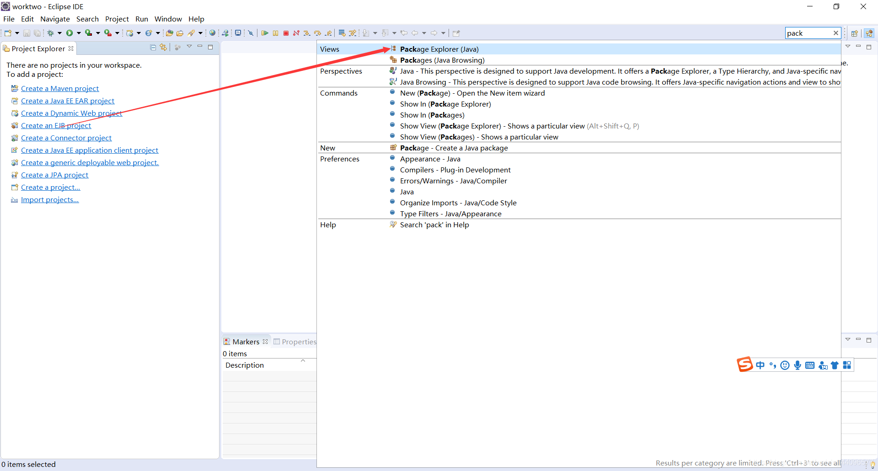Click Create a Java EE EAR project link
The image size is (878, 471).
point(68,101)
